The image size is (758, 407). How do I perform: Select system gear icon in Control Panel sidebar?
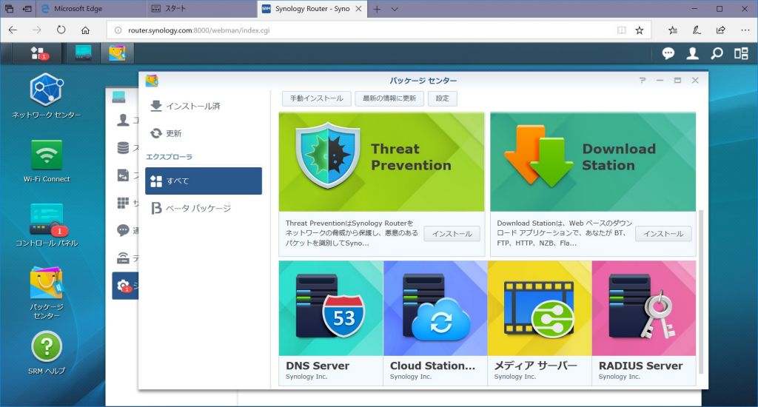pyautogui.click(x=124, y=286)
